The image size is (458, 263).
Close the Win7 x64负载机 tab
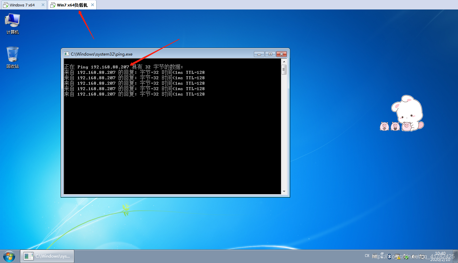tap(93, 5)
